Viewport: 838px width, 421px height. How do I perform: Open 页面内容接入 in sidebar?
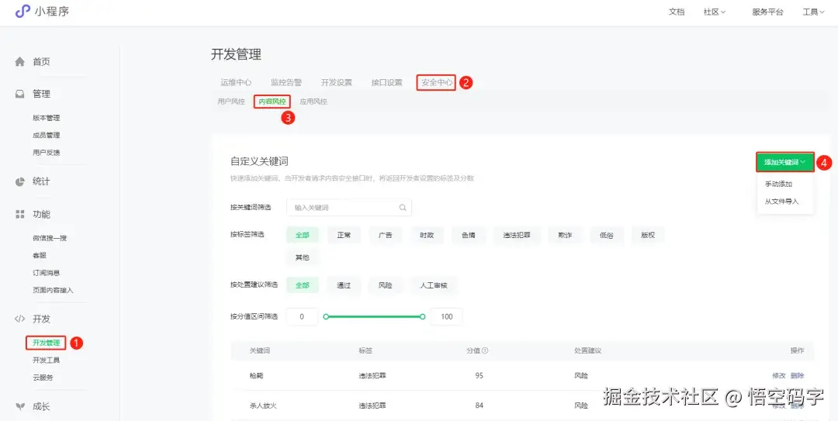click(53, 290)
